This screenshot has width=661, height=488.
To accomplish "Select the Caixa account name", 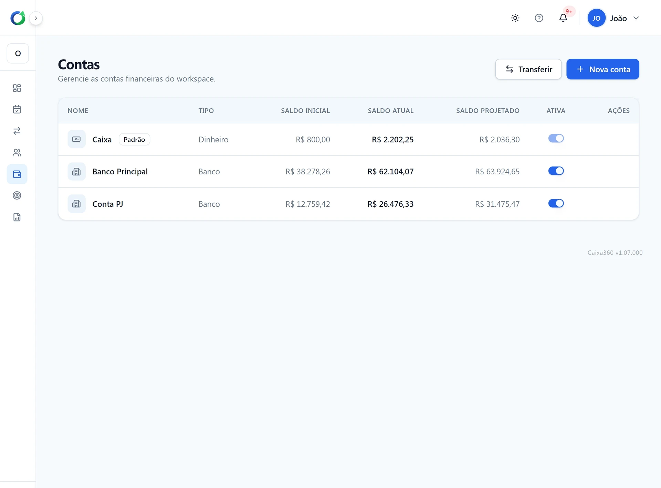I will pyautogui.click(x=102, y=140).
